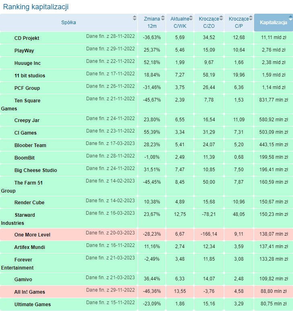Image resolution: width=293 pixels, height=311 pixels.
Task: Select Starward Industries C/ZO value -78,21
Action: [x=209, y=214]
